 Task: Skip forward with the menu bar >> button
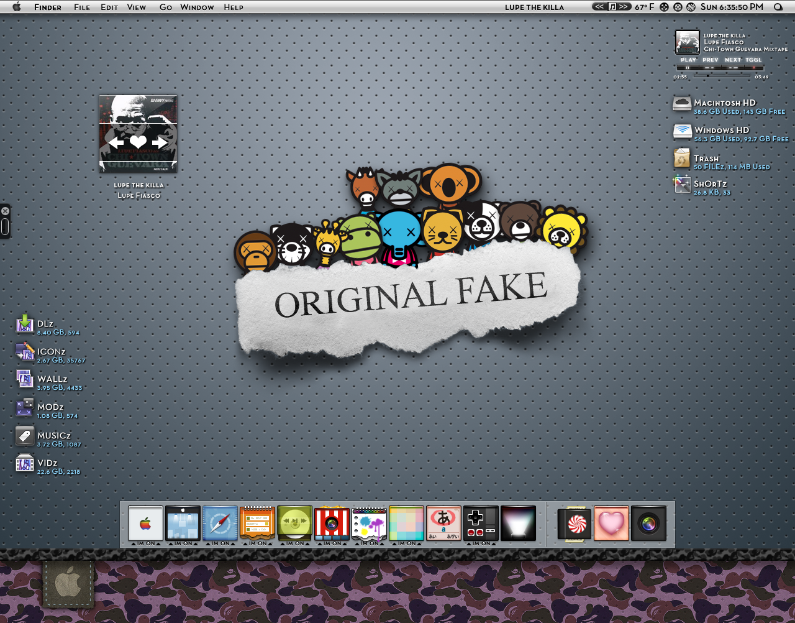tap(624, 7)
